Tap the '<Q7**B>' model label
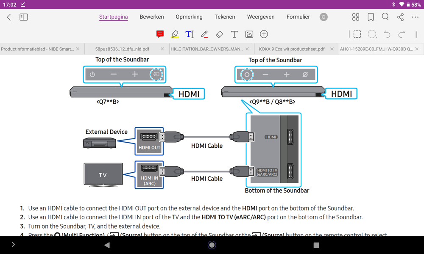The width and height of the screenshot is (424, 254). [108, 102]
